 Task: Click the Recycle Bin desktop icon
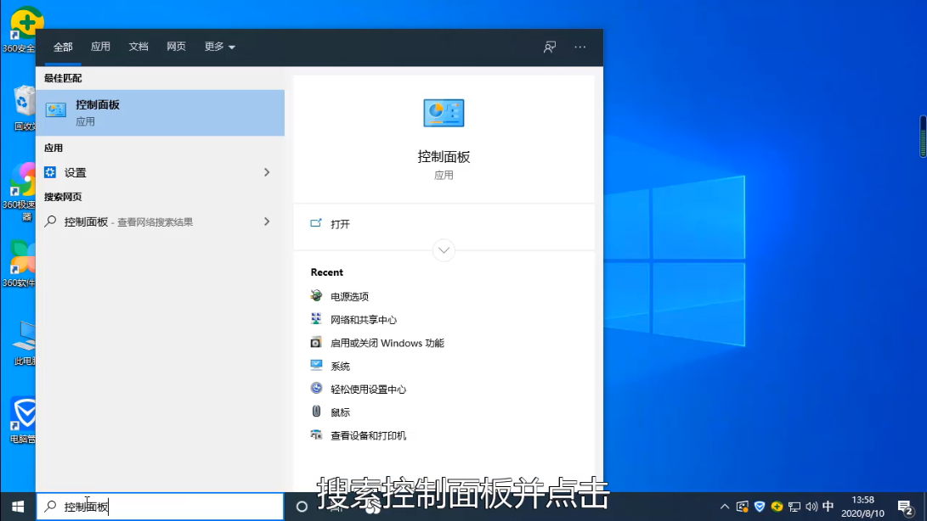click(24, 109)
